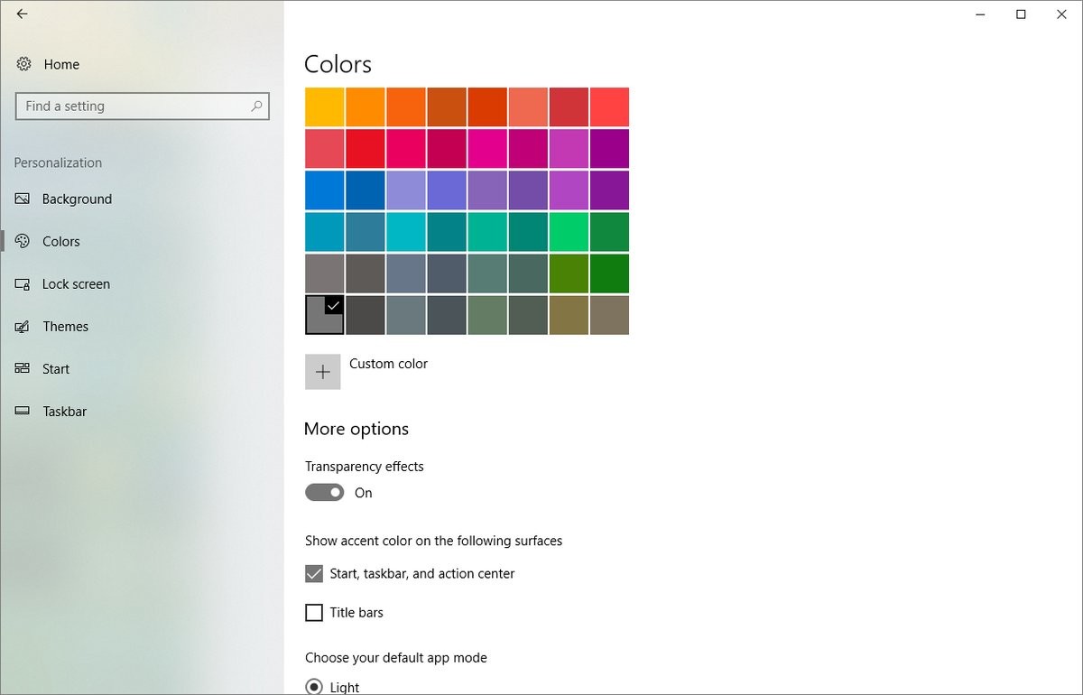Click the Background sidebar icon
Image resolution: width=1083 pixels, height=695 pixels.
click(x=23, y=199)
